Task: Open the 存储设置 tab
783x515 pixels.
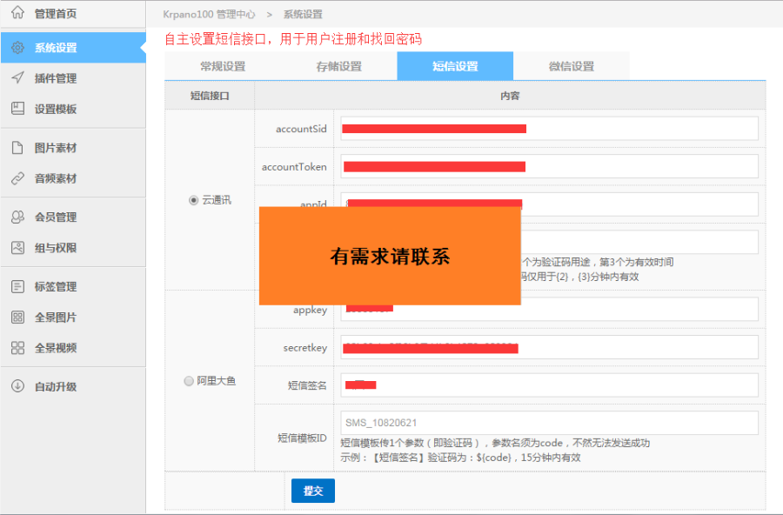Action: (339, 65)
